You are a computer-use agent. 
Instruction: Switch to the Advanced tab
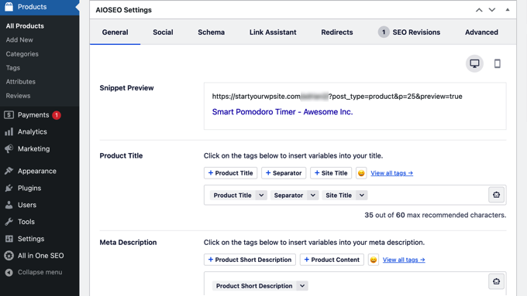point(481,32)
